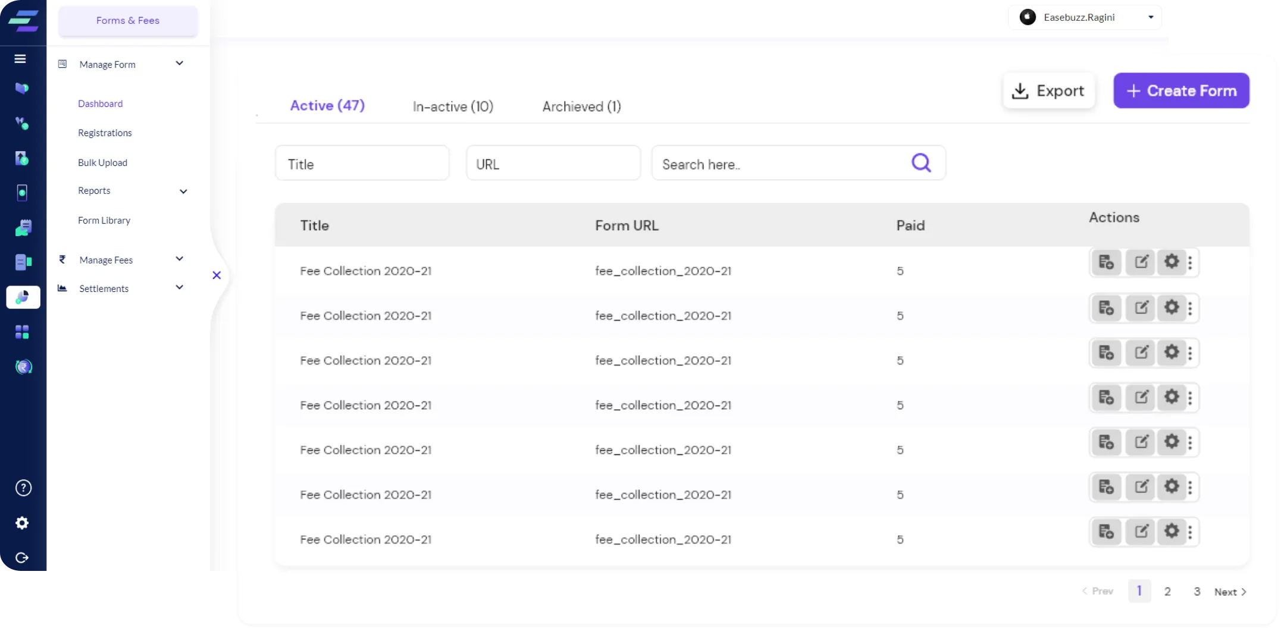Close the side panel with X icon
Image resolution: width=1281 pixels, height=628 pixels.
(217, 275)
